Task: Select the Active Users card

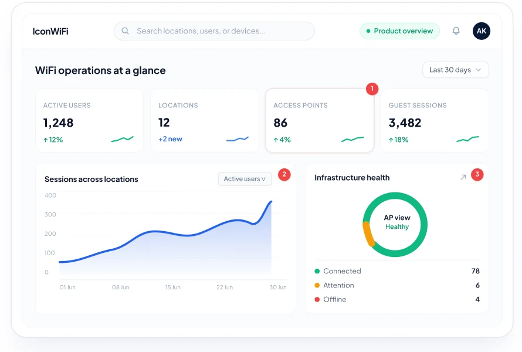Action: coord(89,120)
